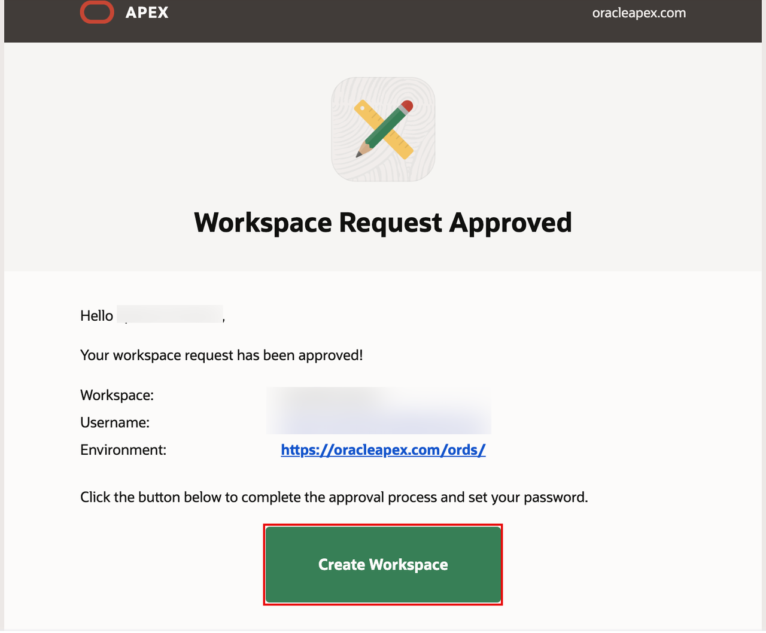This screenshot has width=766, height=633.
Task: Click the Workspace Request Approved heading
Action: [383, 223]
